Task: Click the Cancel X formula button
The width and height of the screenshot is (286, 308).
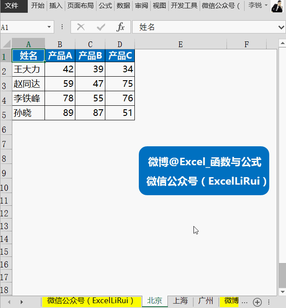Action: [81, 27]
